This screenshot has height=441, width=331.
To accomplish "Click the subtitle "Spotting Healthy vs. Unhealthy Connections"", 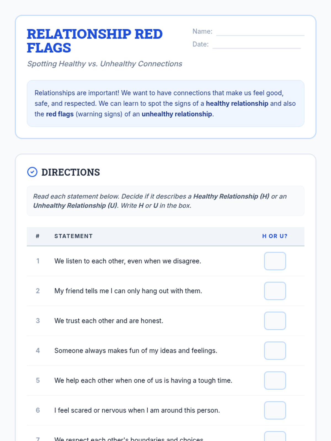I will pyautogui.click(x=105, y=64).
